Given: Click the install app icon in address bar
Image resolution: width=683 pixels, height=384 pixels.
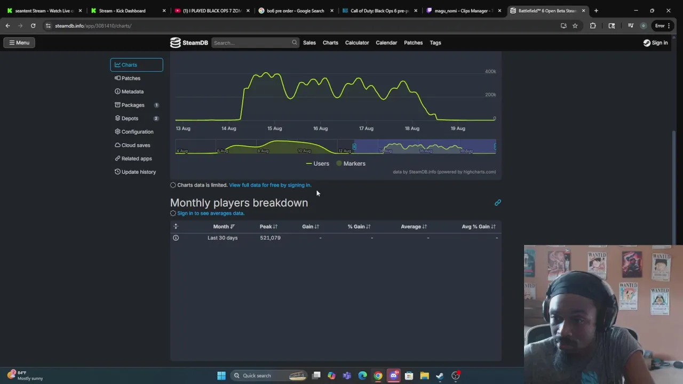Looking at the screenshot, I should pyautogui.click(x=563, y=26).
